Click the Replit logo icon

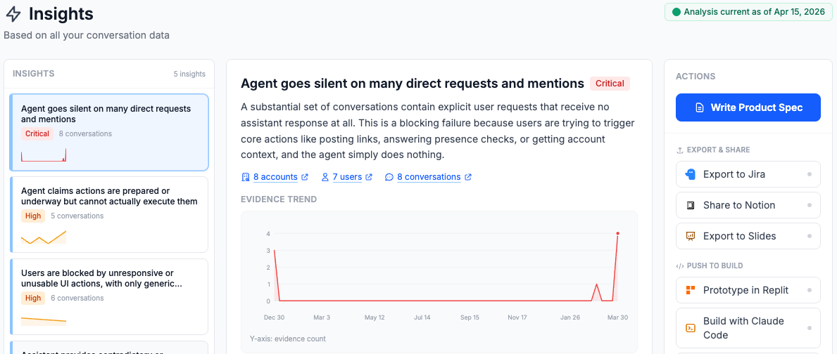pos(690,290)
